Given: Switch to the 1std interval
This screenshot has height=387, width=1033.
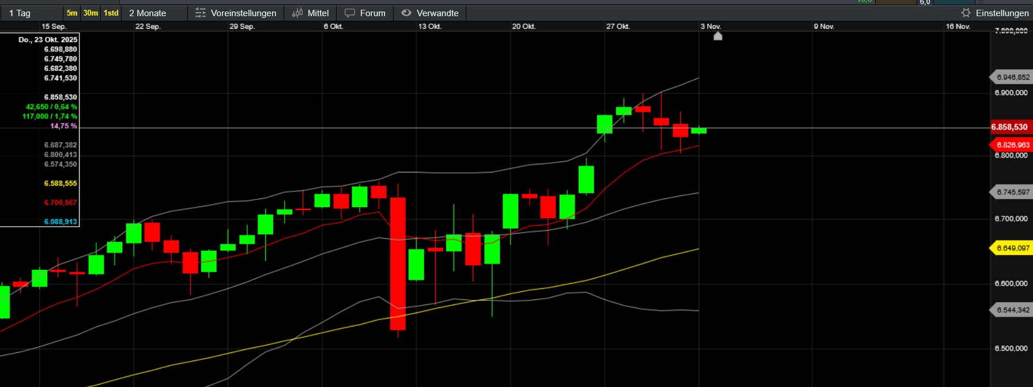Looking at the screenshot, I should coord(111,13).
